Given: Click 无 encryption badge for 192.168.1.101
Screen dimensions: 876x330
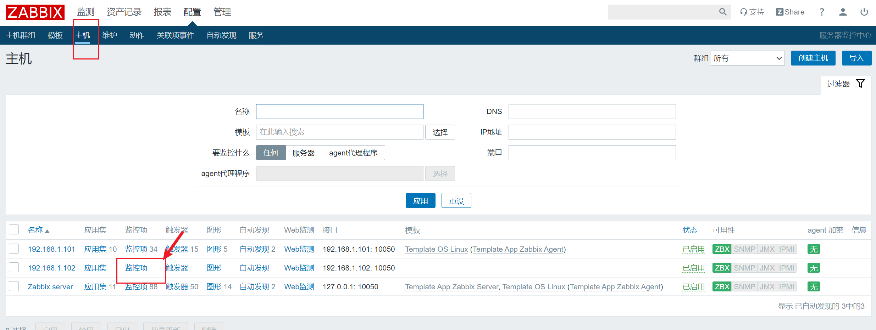Looking at the screenshot, I should tap(814, 249).
